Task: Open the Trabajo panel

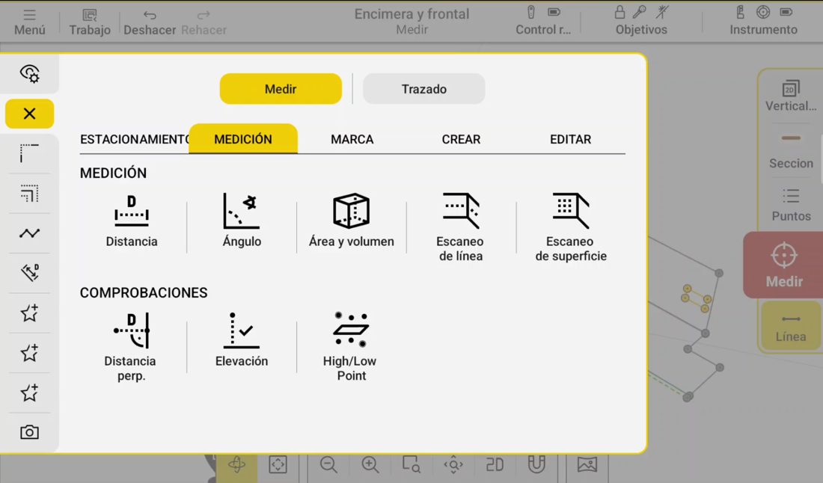Action: pyautogui.click(x=90, y=22)
